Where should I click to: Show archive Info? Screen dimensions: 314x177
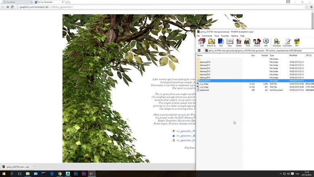(x=266, y=42)
